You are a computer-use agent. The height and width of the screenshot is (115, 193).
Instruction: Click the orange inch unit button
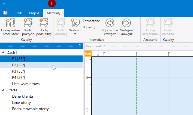click(x=88, y=54)
